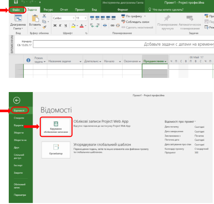The height and width of the screenshot is (204, 214).
Task: Expand the Название задачи column filter arrow
Action: 80,61
